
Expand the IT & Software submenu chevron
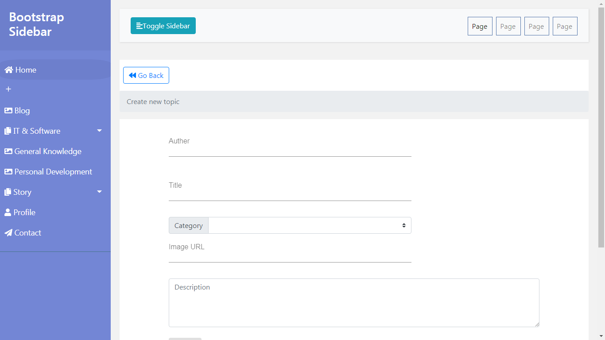click(99, 131)
